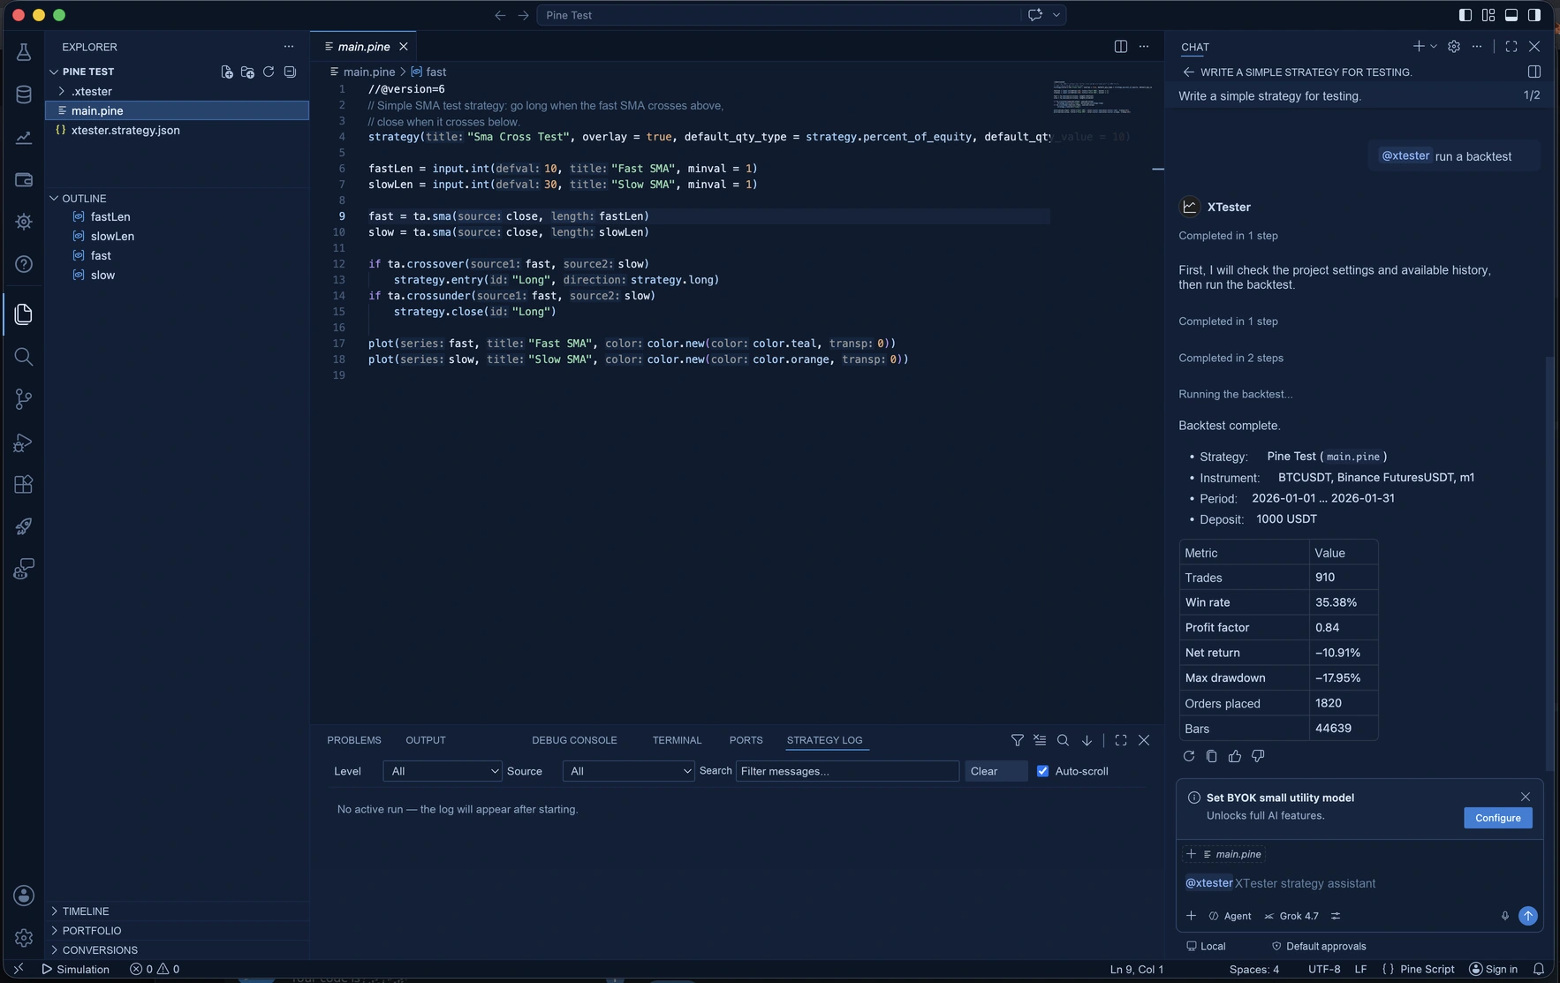Click Sign in on status bar
The height and width of the screenshot is (983, 1560).
(x=1493, y=969)
